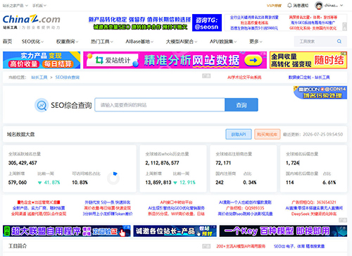
Task: Go to 首页 in the navigation bar
Action: (x=7, y=42)
